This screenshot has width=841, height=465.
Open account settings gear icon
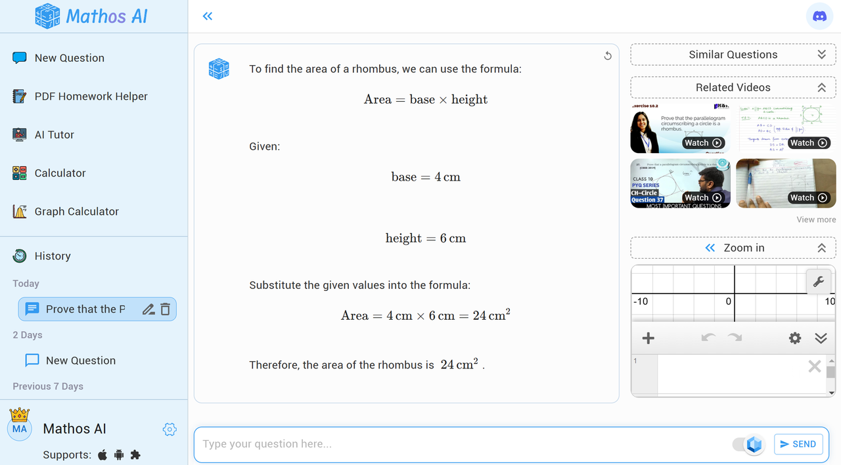[x=170, y=430]
